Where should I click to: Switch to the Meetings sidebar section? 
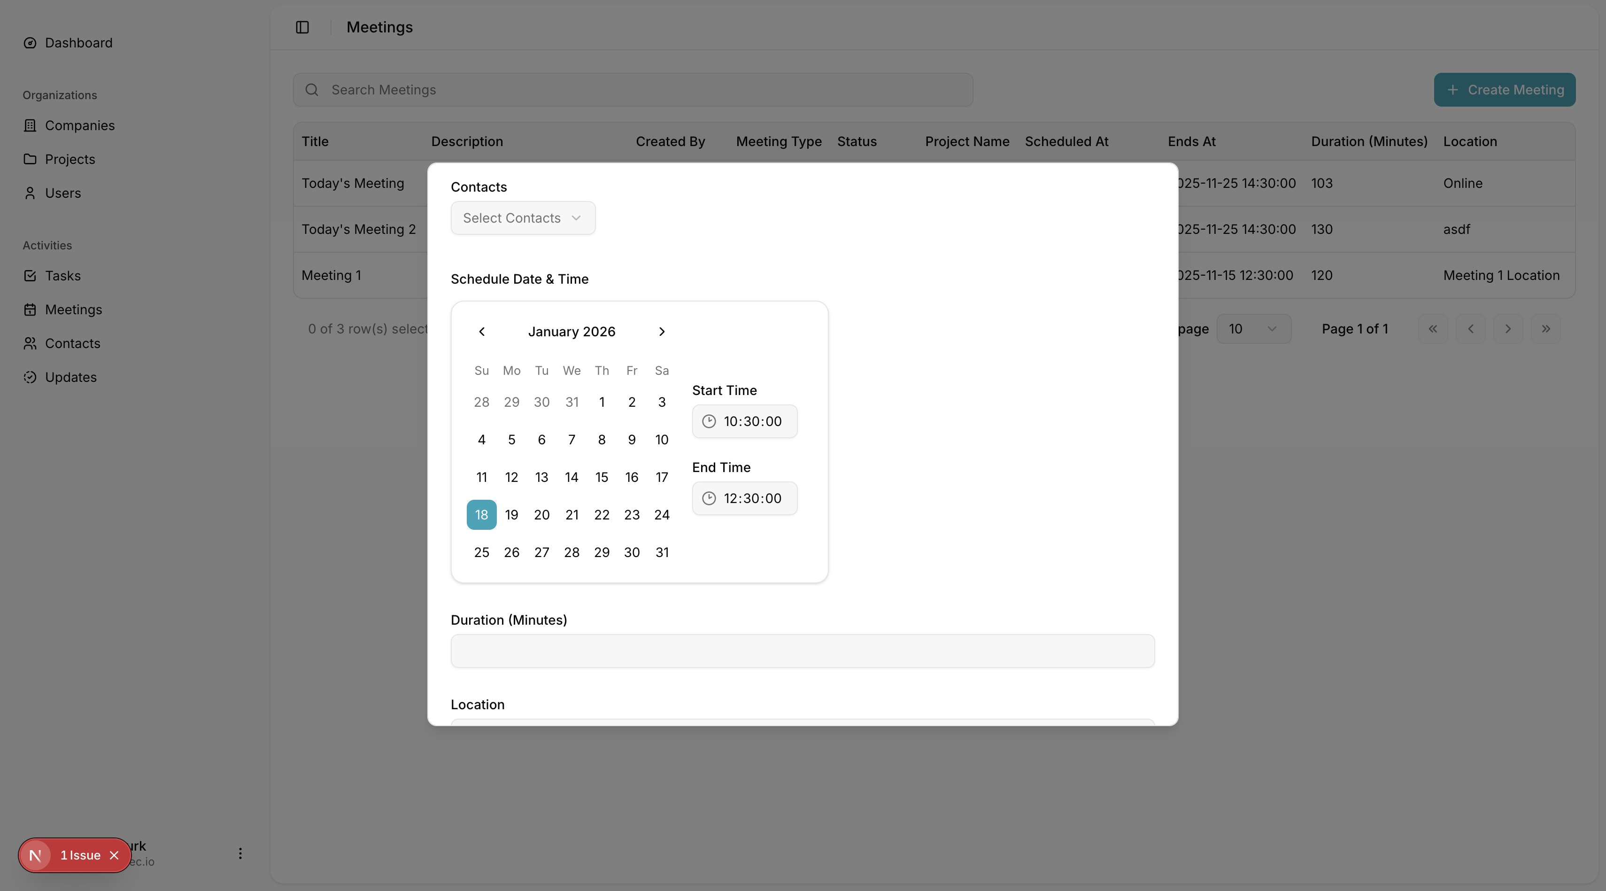[74, 309]
